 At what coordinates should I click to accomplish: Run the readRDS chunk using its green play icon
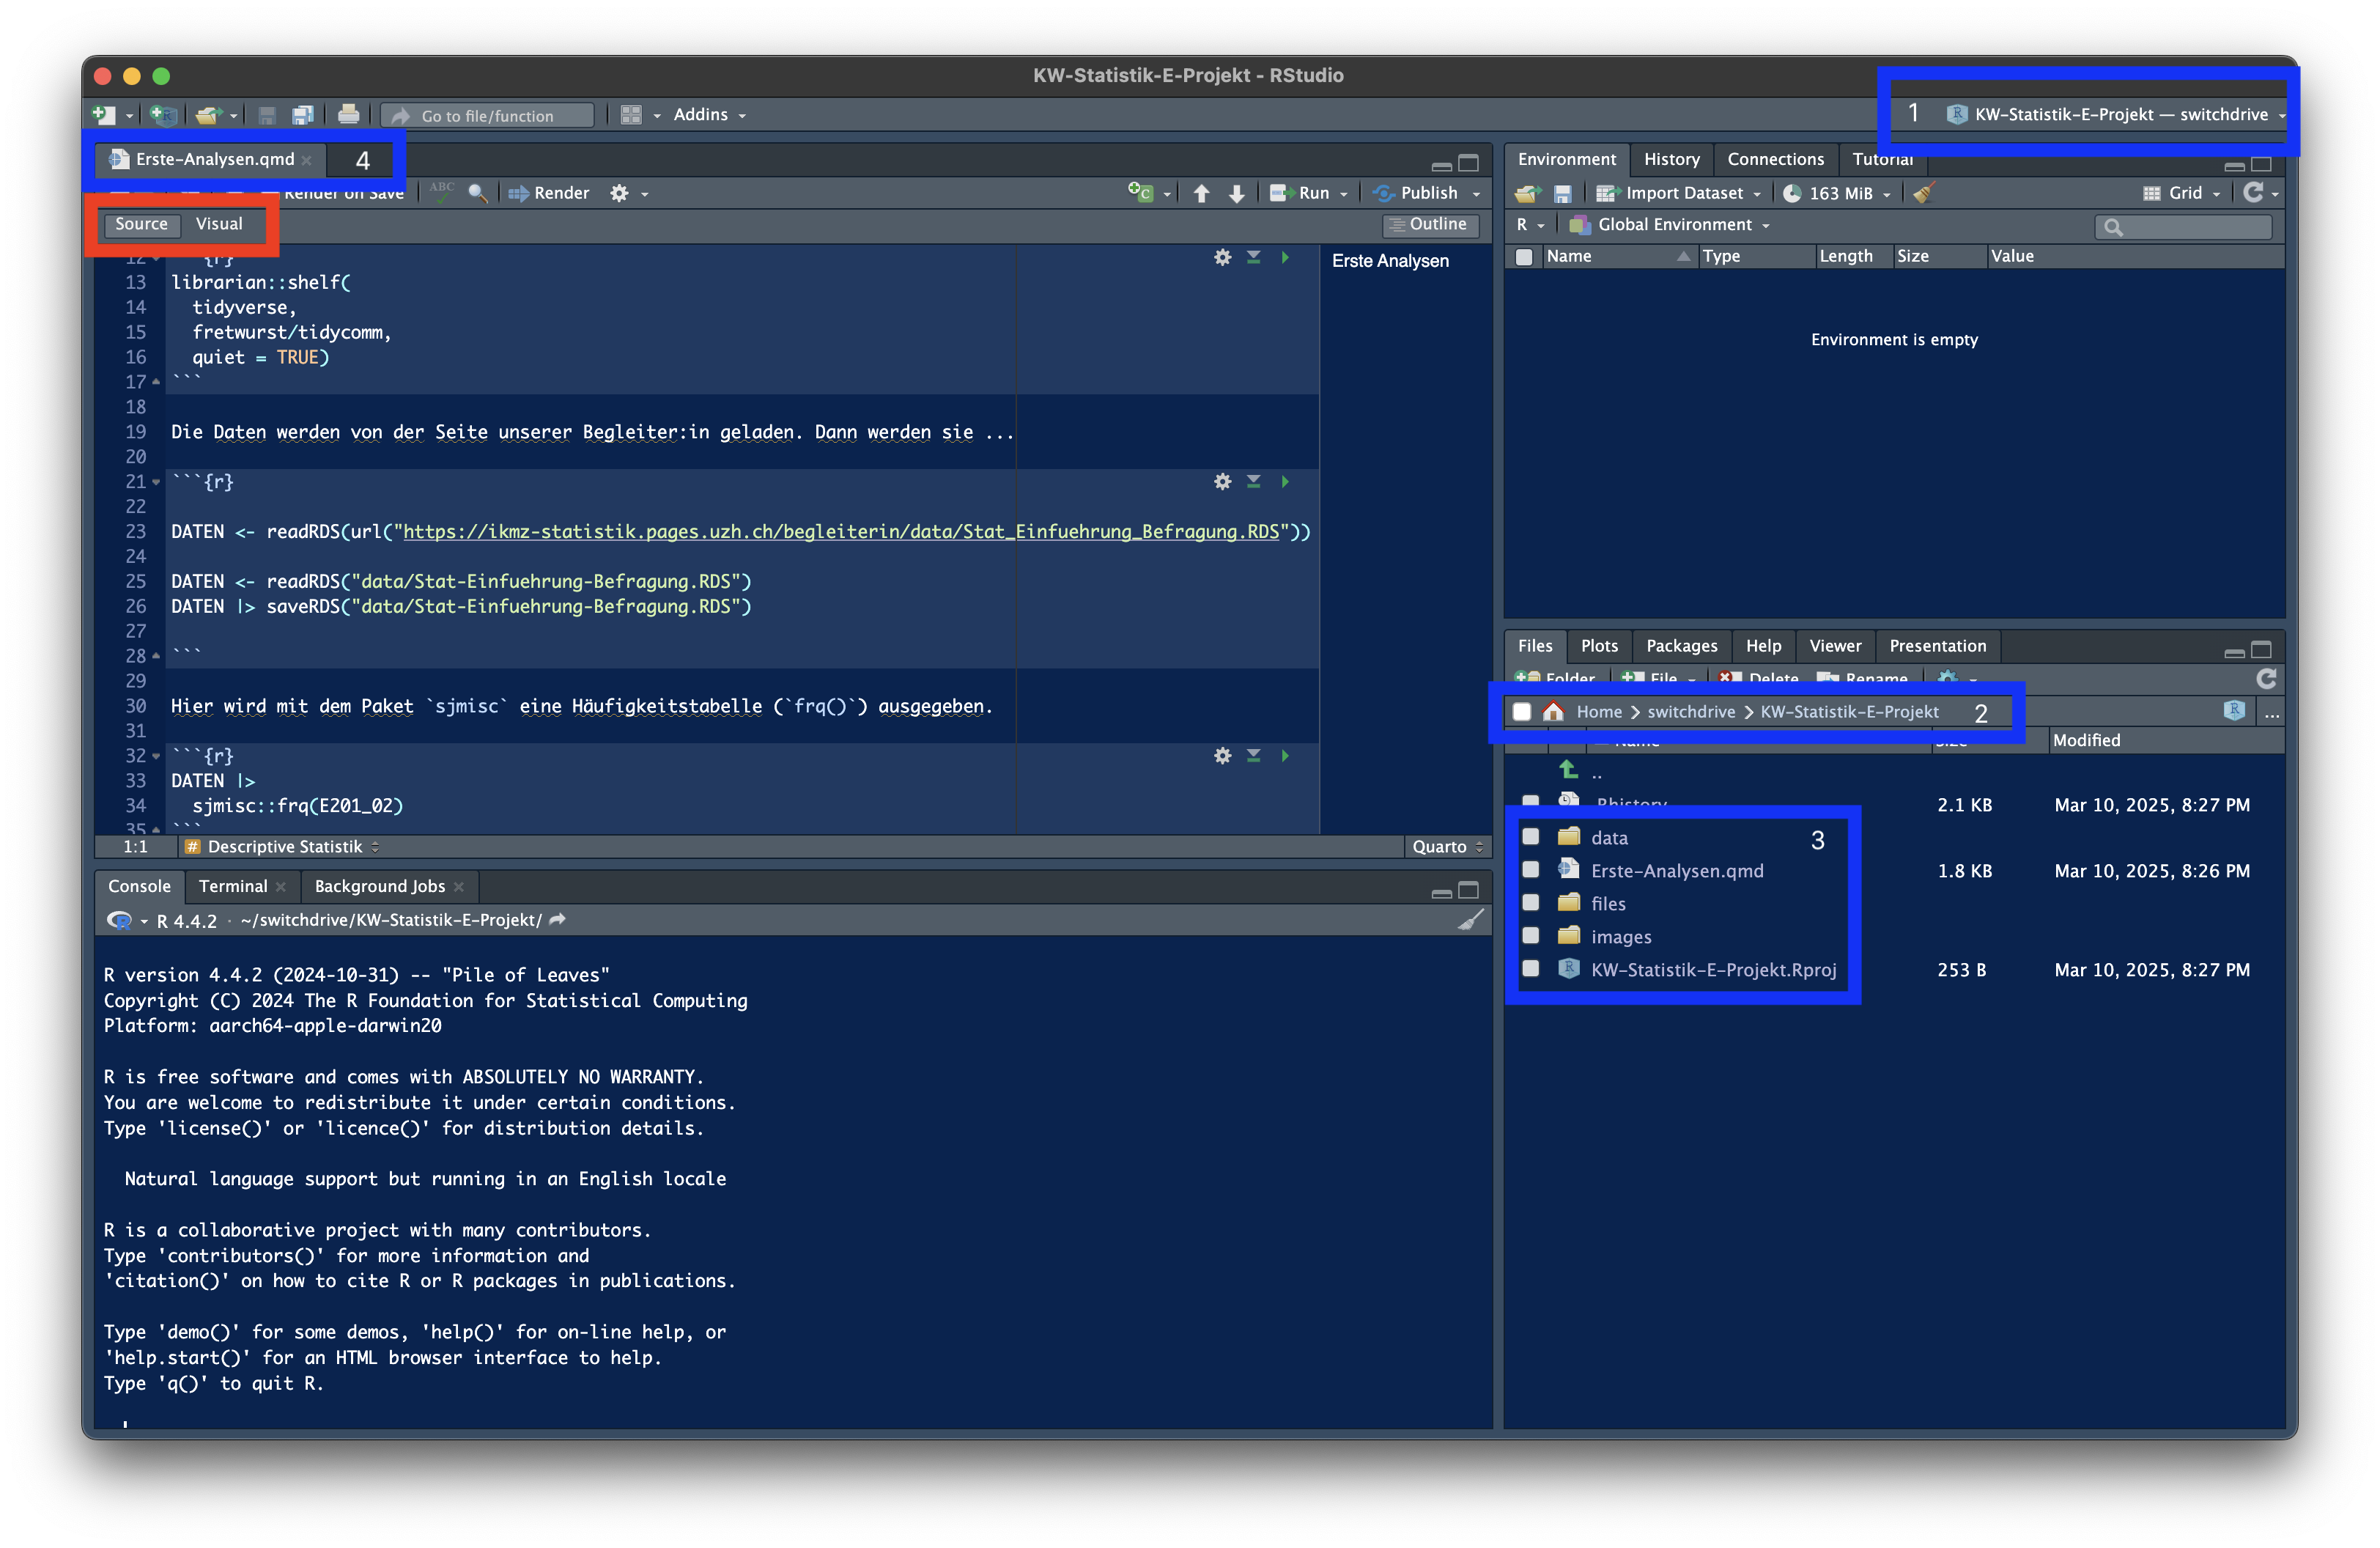tap(1285, 481)
